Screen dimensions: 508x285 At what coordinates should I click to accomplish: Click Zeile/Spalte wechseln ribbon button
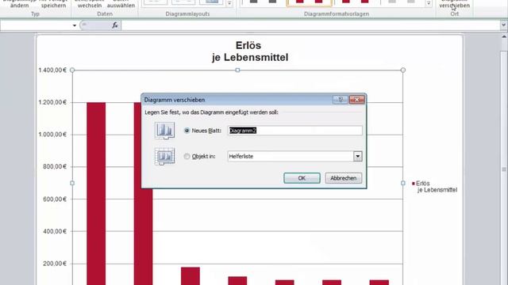pyautogui.click(x=90, y=4)
